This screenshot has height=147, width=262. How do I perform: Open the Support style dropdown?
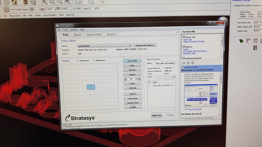[258, 31]
